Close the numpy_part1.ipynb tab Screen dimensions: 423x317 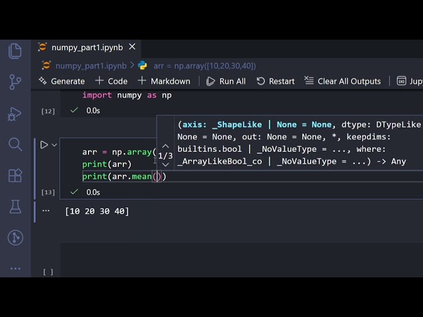point(132,47)
